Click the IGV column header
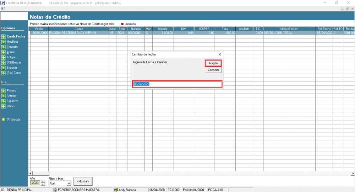The height and width of the screenshot is (192, 355). [184, 29]
